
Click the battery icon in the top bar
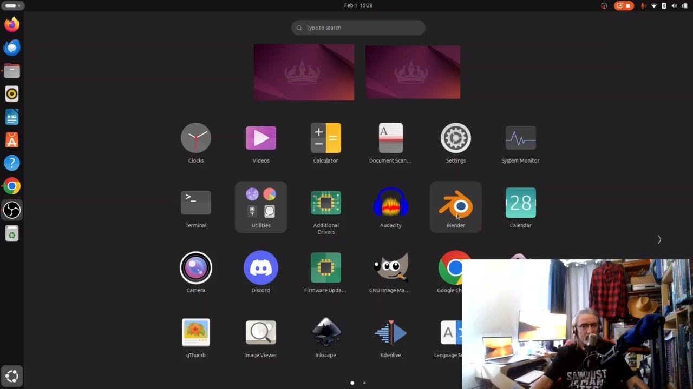click(x=684, y=5)
